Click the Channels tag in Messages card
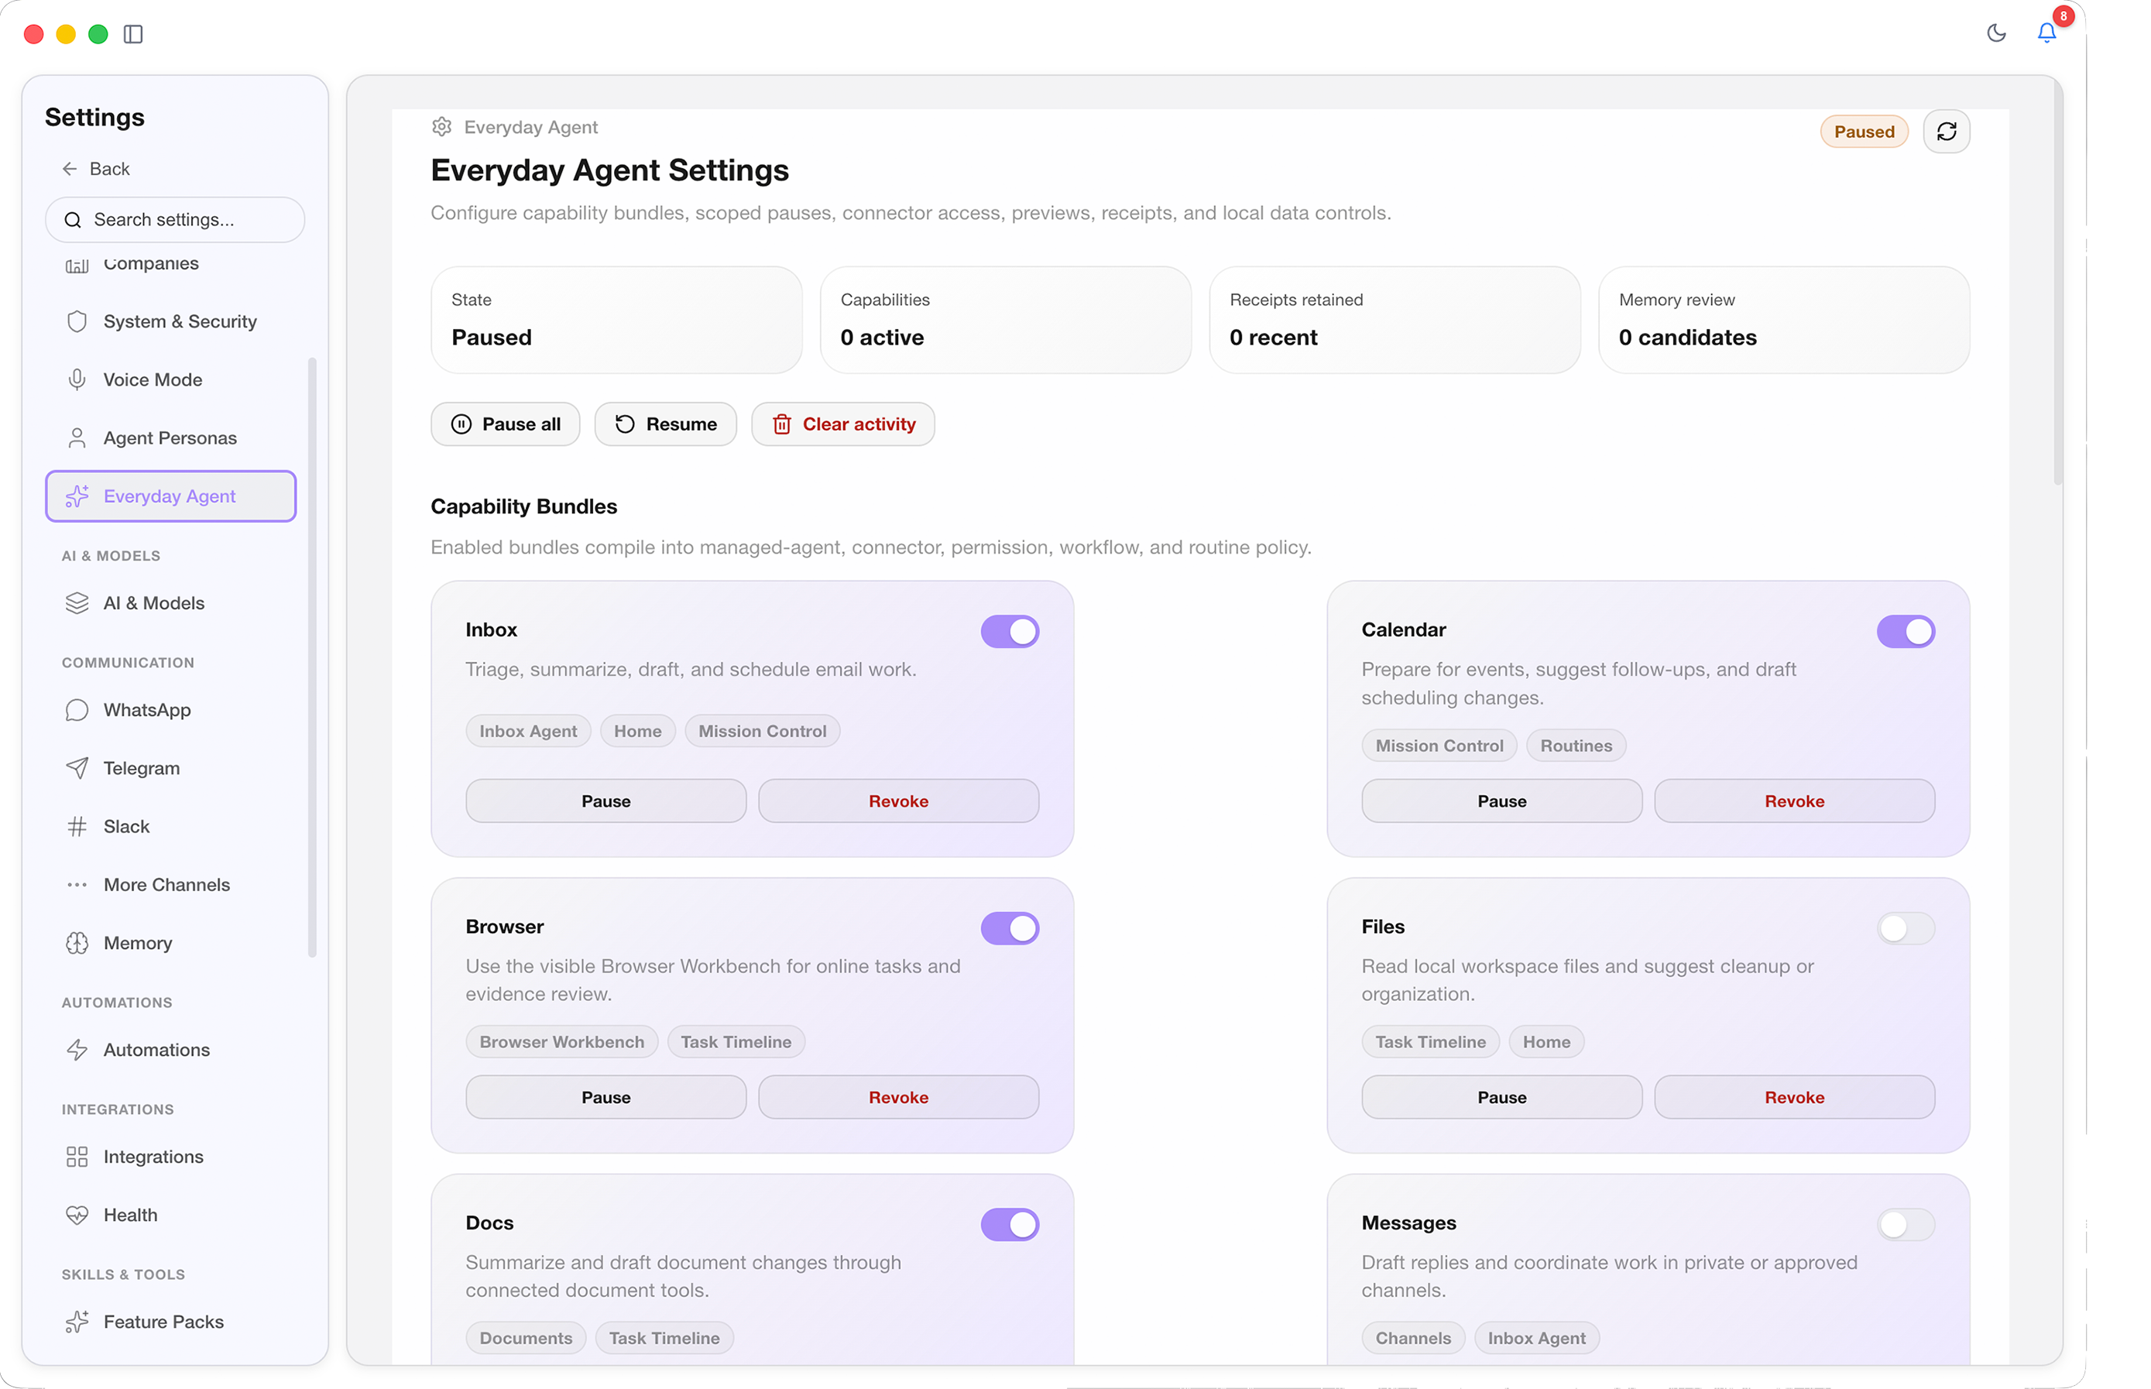Viewport: 2151px width, 1389px height. pos(1412,1339)
